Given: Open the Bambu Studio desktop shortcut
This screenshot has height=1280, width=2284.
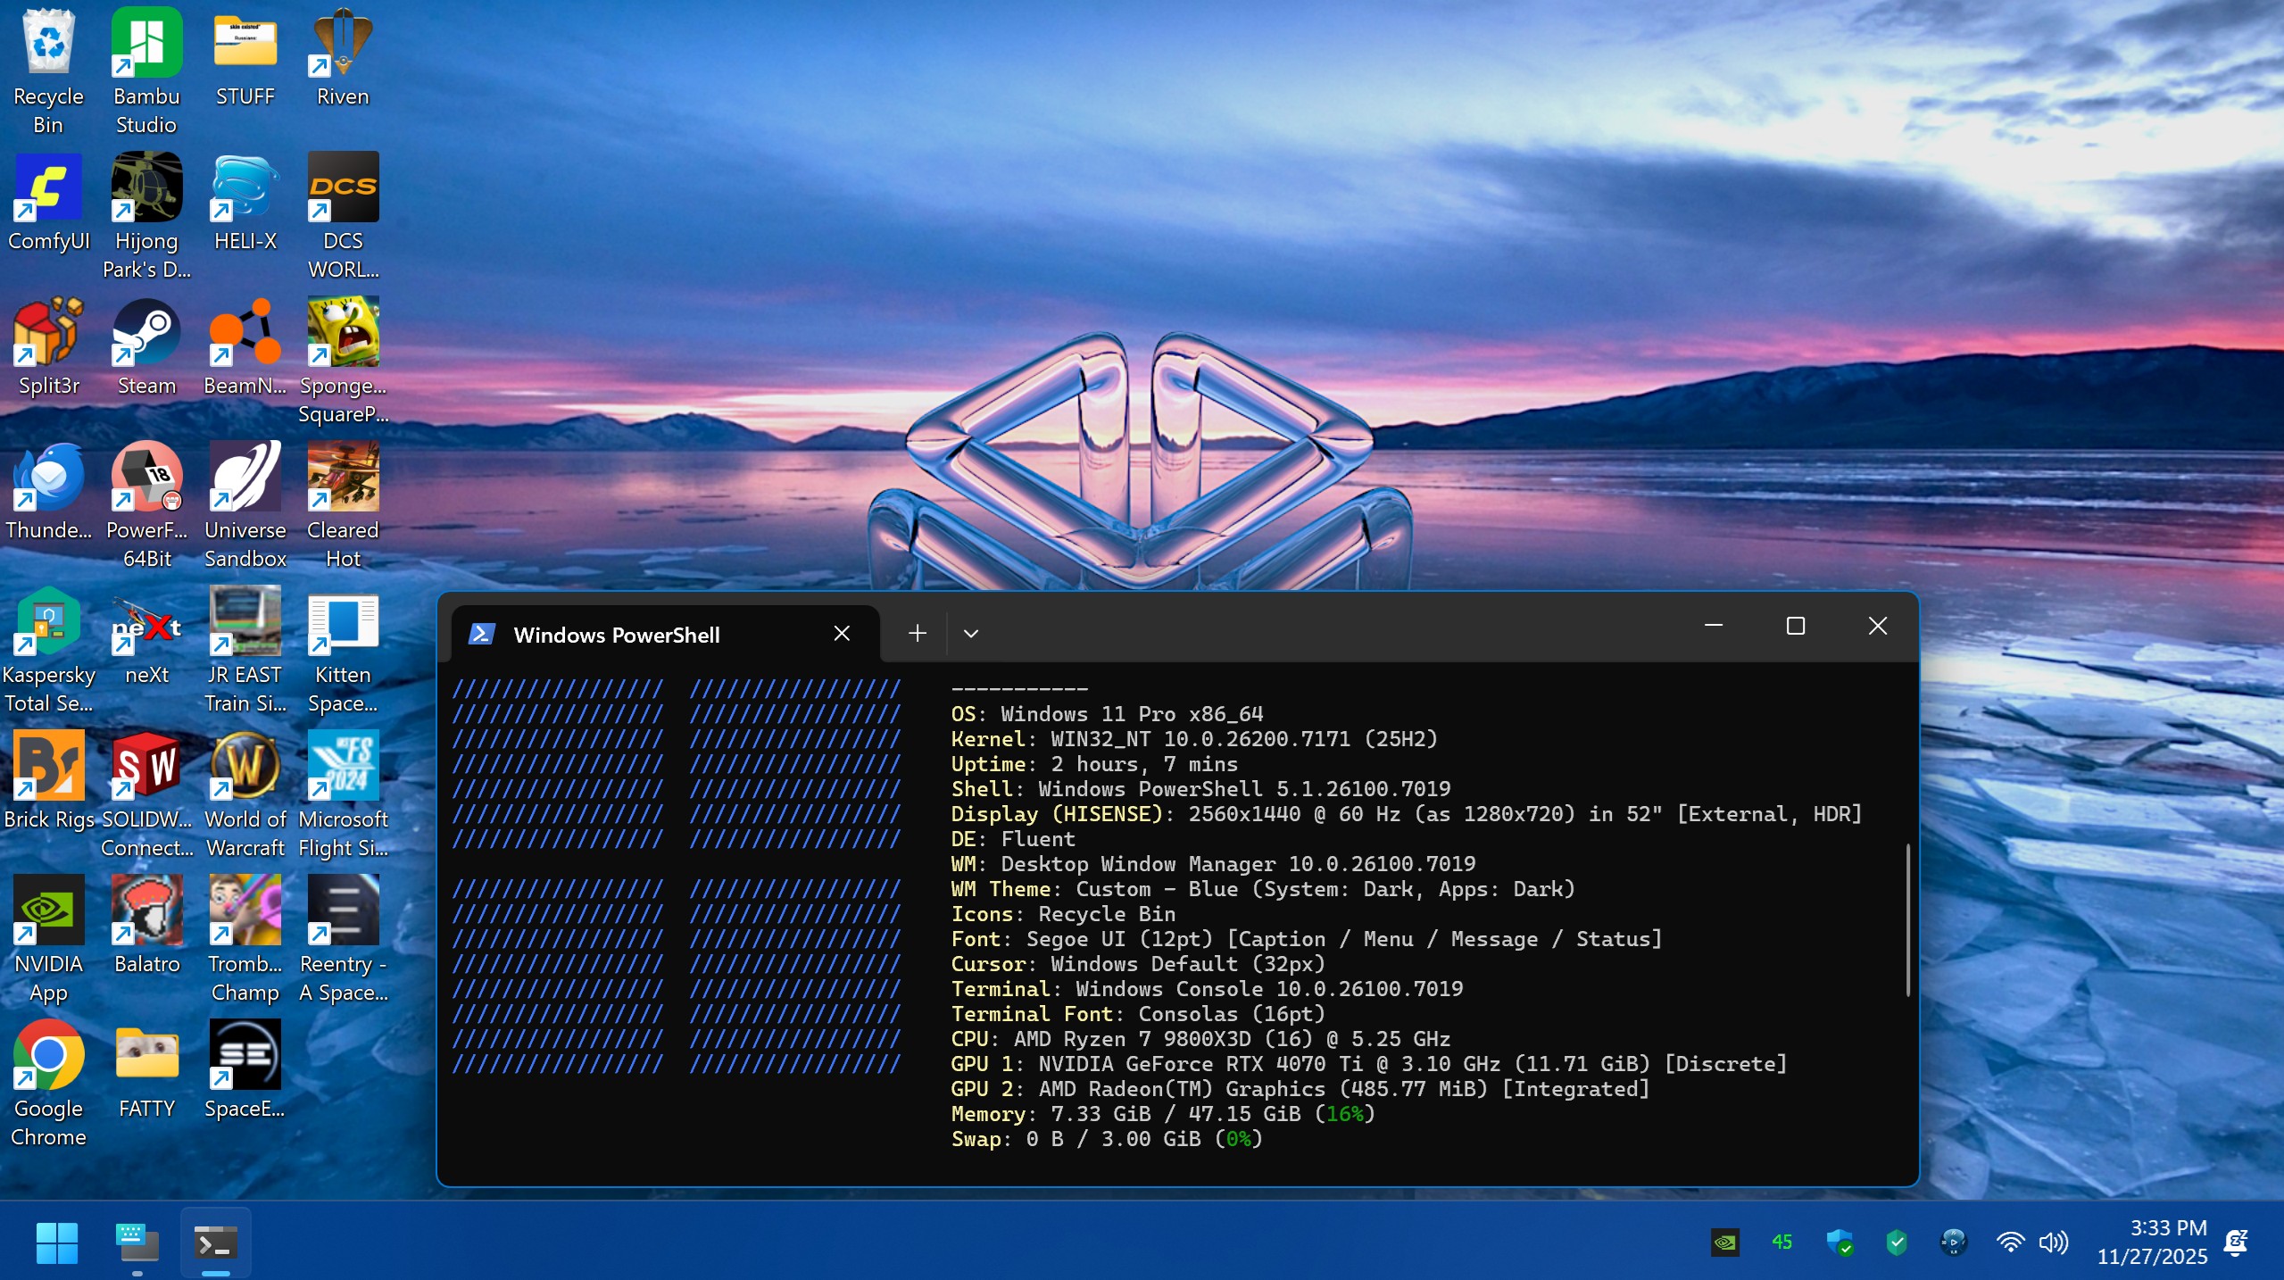Looking at the screenshot, I should coord(146,43).
